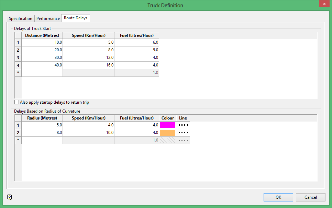332x208 pixels.
Task: Open line style dropdown for radius row 1
Action: pyautogui.click(x=183, y=125)
